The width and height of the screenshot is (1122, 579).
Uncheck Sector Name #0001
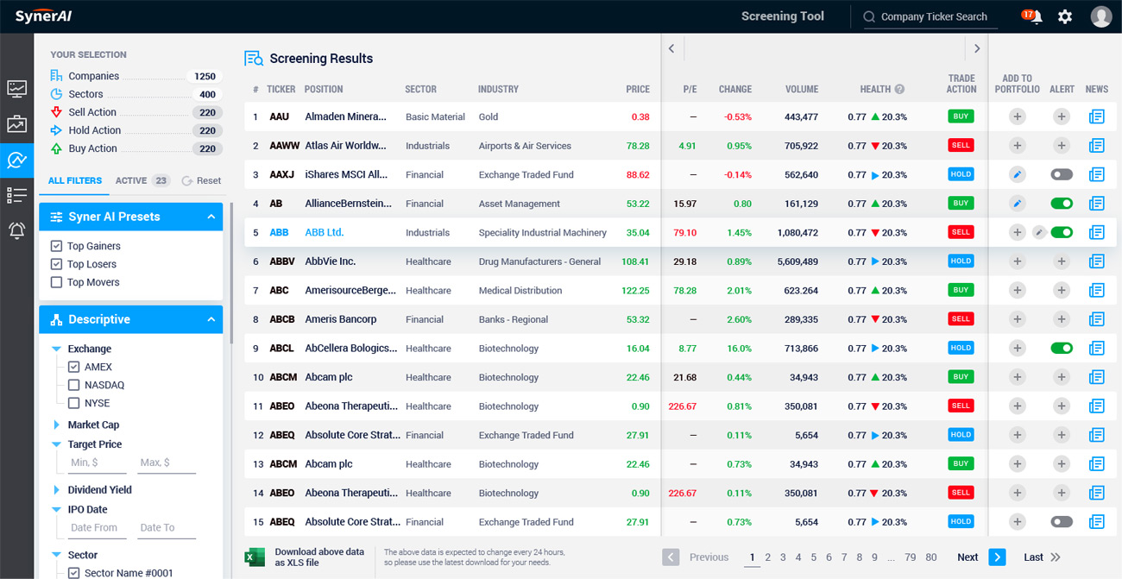pyautogui.click(x=73, y=573)
